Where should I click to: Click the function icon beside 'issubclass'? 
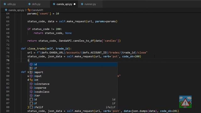pyautogui.click(x=31, y=92)
